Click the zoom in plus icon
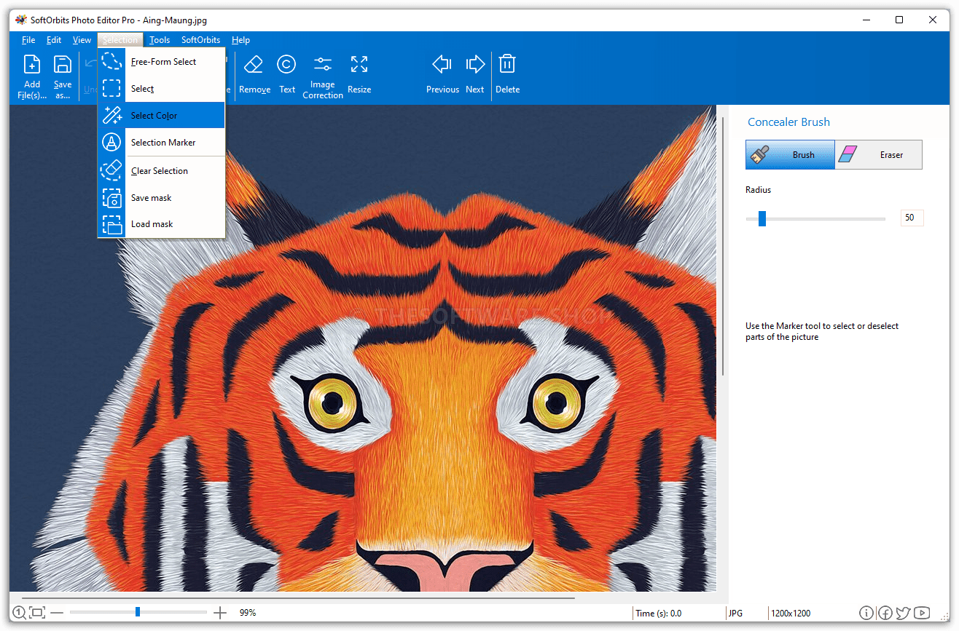 click(220, 613)
